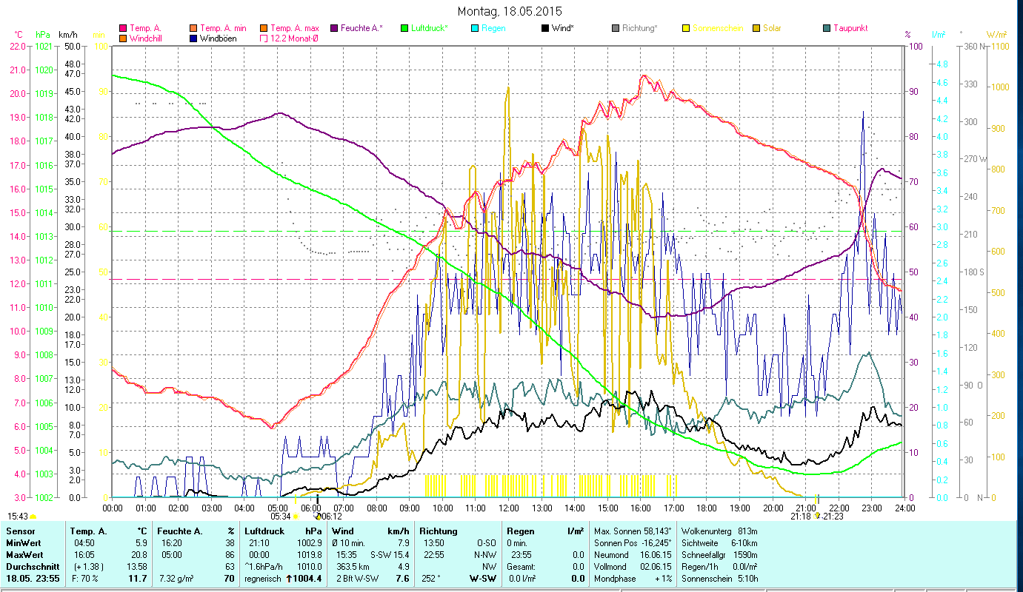Image resolution: width=1023 pixels, height=592 pixels.
Task: Click the sunrise icon next to 05:34
Action: pyautogui.click(x=296, y=517)
